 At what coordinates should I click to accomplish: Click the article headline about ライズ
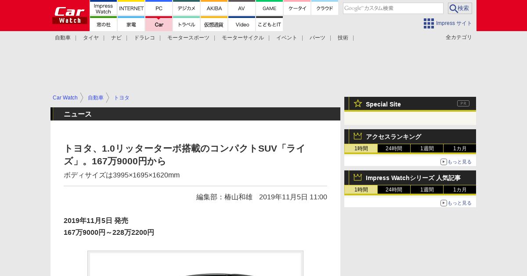point(184,155)
